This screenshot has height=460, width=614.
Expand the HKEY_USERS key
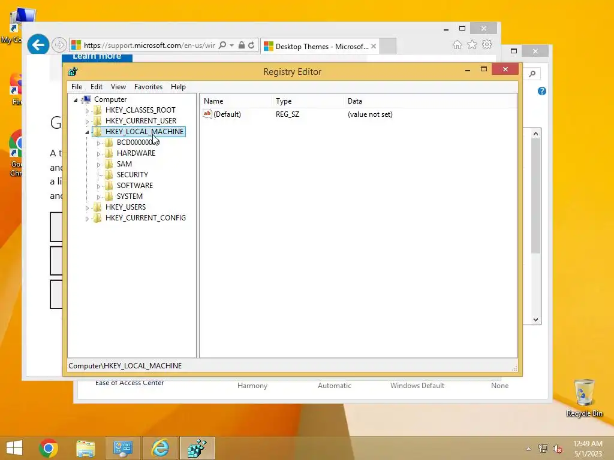[87, 208]
